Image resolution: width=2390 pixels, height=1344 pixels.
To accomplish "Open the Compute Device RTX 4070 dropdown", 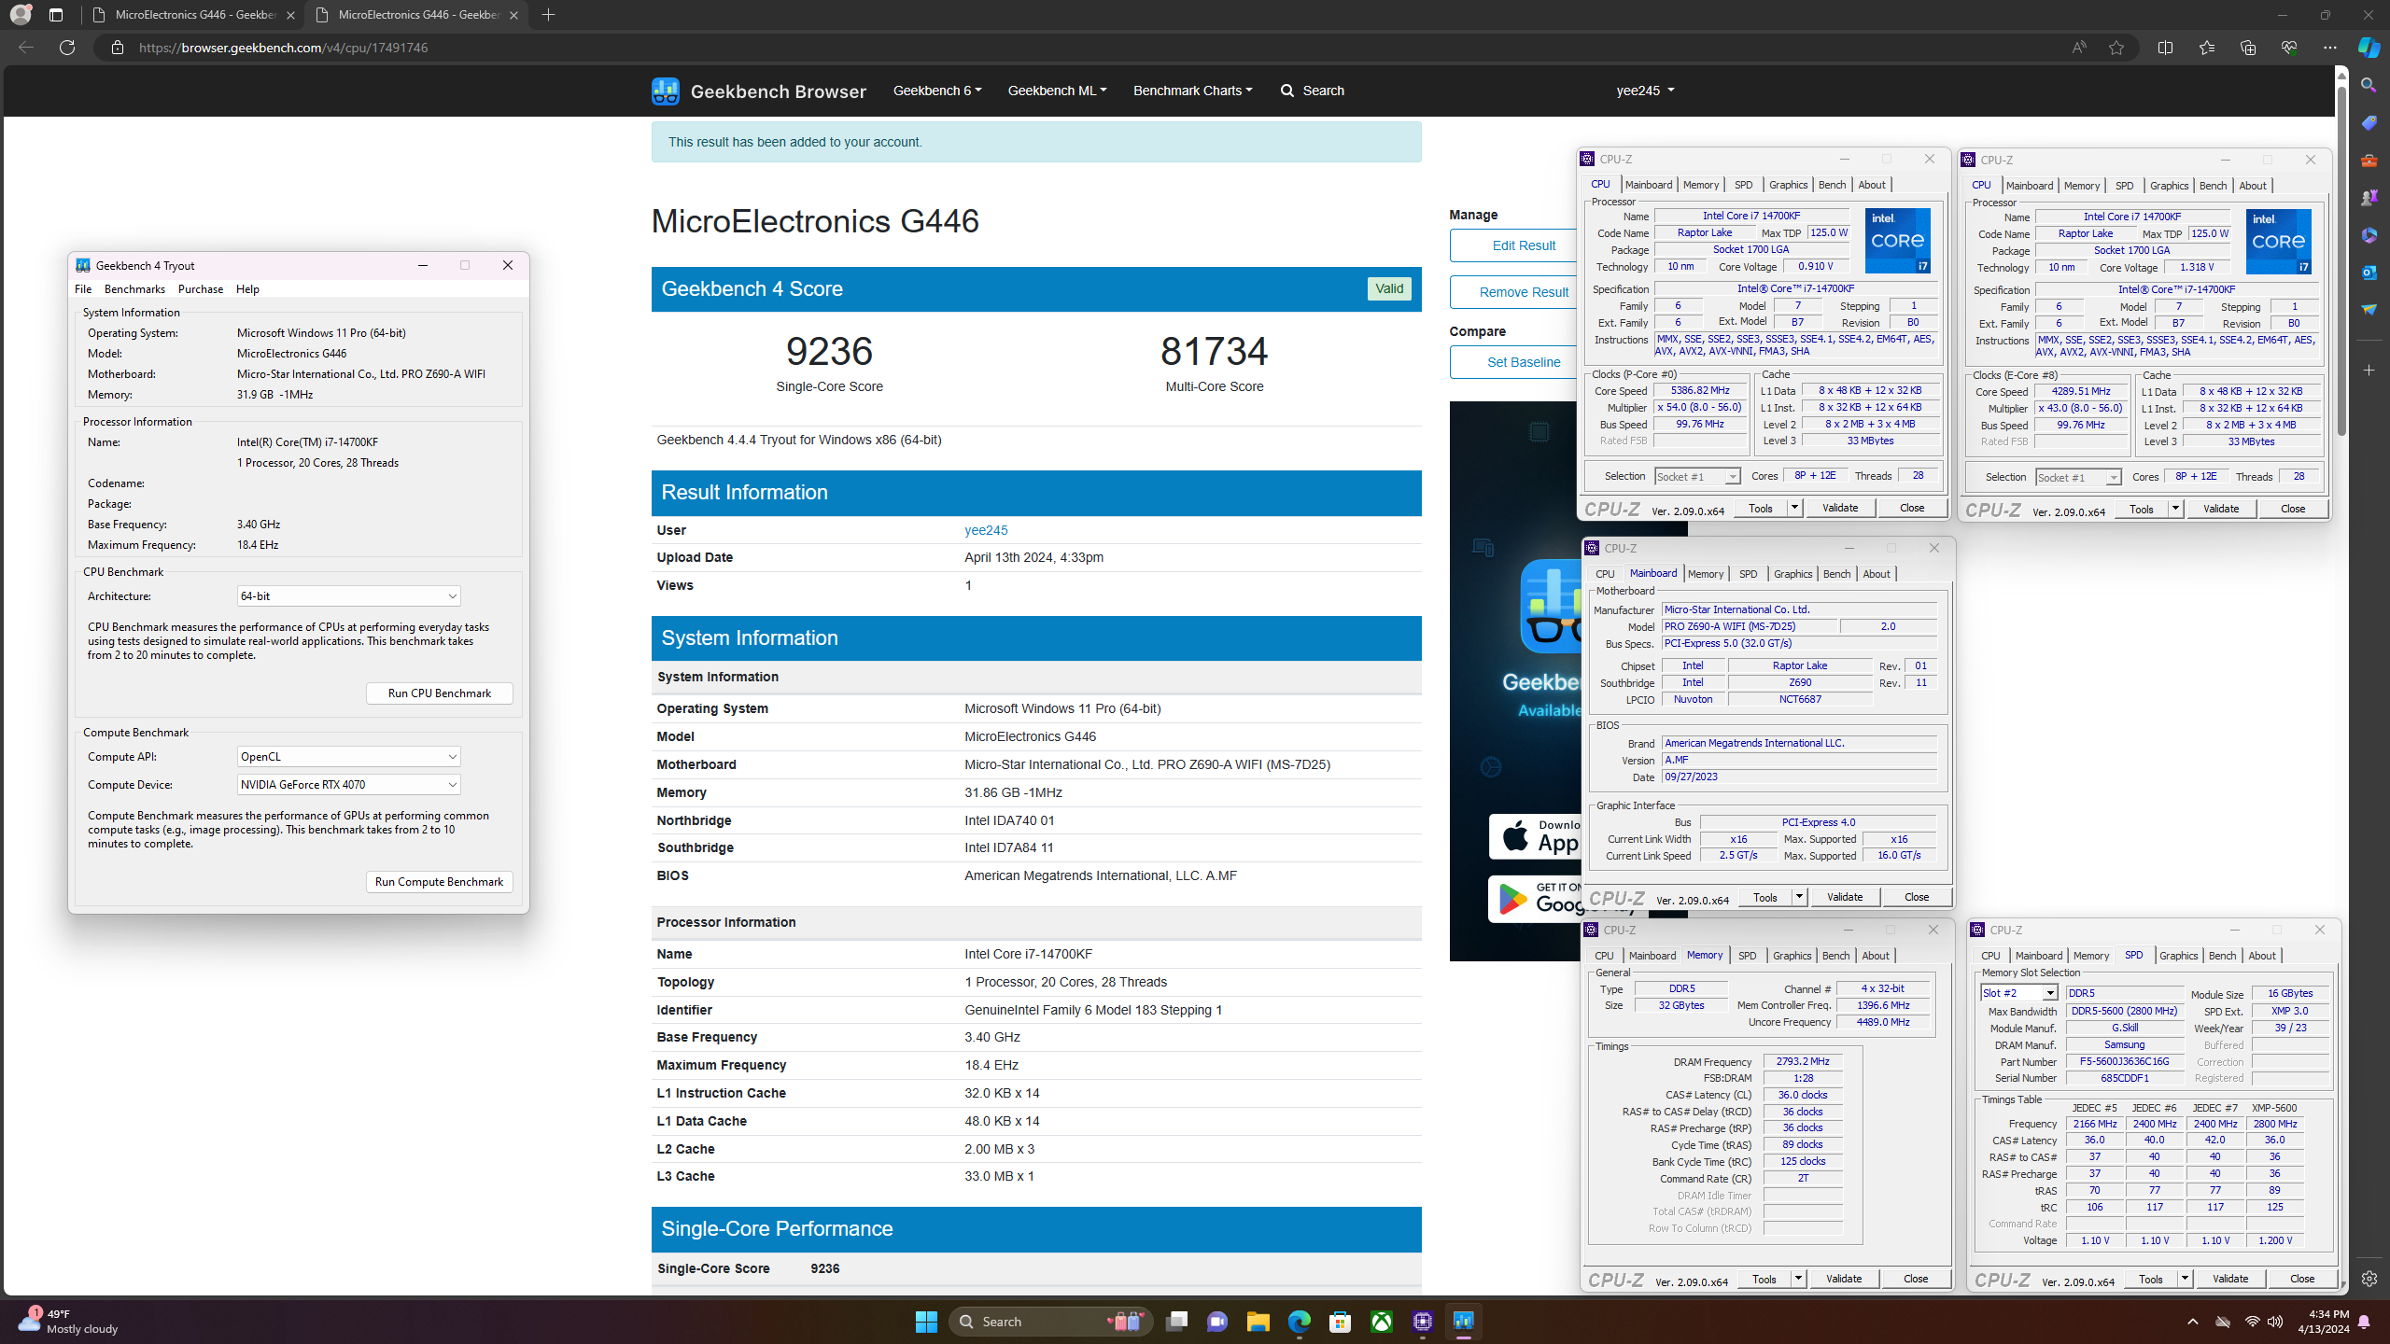I will pyautogui.click(x=348, y=785).
